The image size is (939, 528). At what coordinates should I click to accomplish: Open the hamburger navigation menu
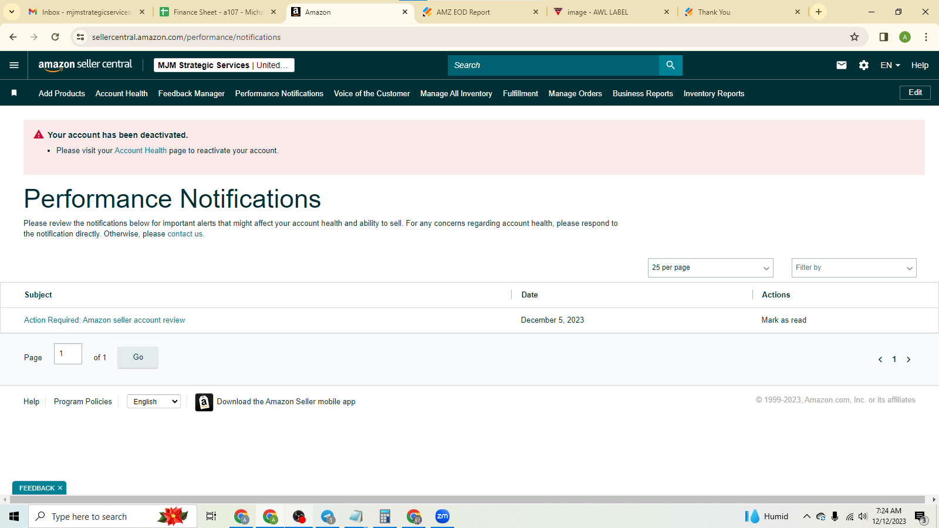point(14,65)
